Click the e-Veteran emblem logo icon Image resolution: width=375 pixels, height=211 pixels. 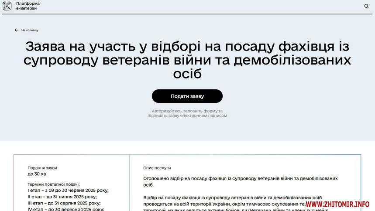pos(7,6)
